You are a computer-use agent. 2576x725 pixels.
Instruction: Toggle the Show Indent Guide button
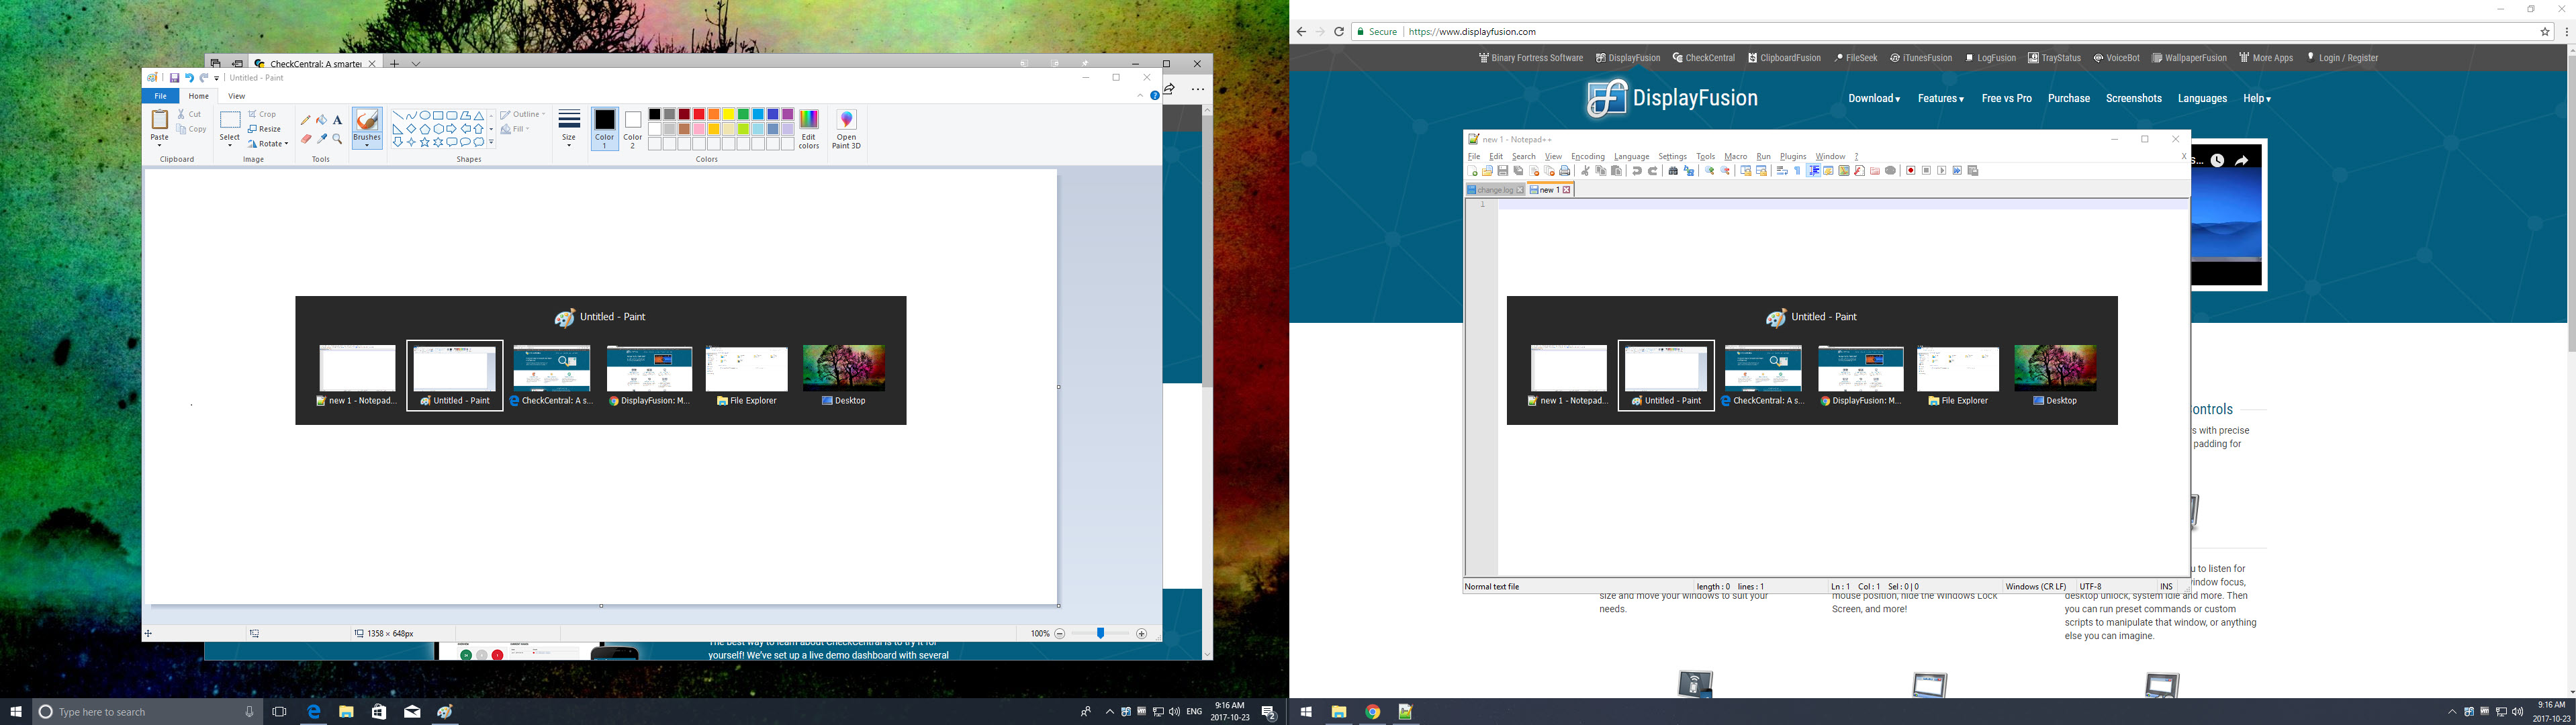pos(1814,171)
